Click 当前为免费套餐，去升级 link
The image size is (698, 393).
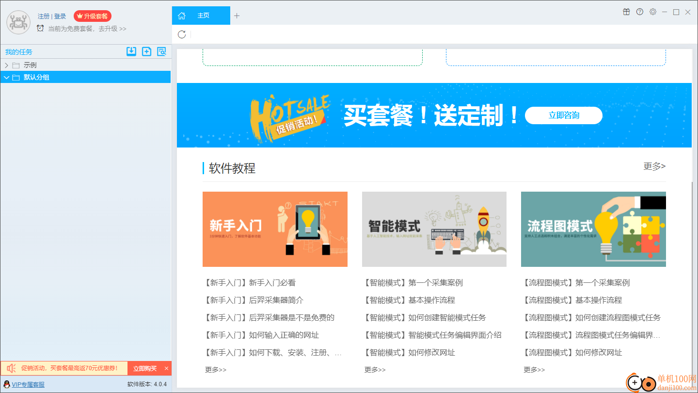(87, 29)
